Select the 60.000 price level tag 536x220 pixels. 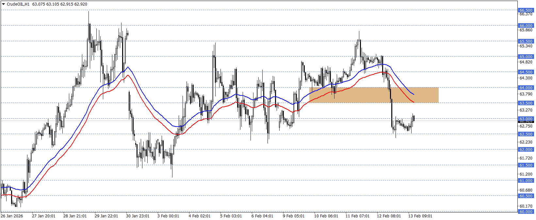pos(526,212)
